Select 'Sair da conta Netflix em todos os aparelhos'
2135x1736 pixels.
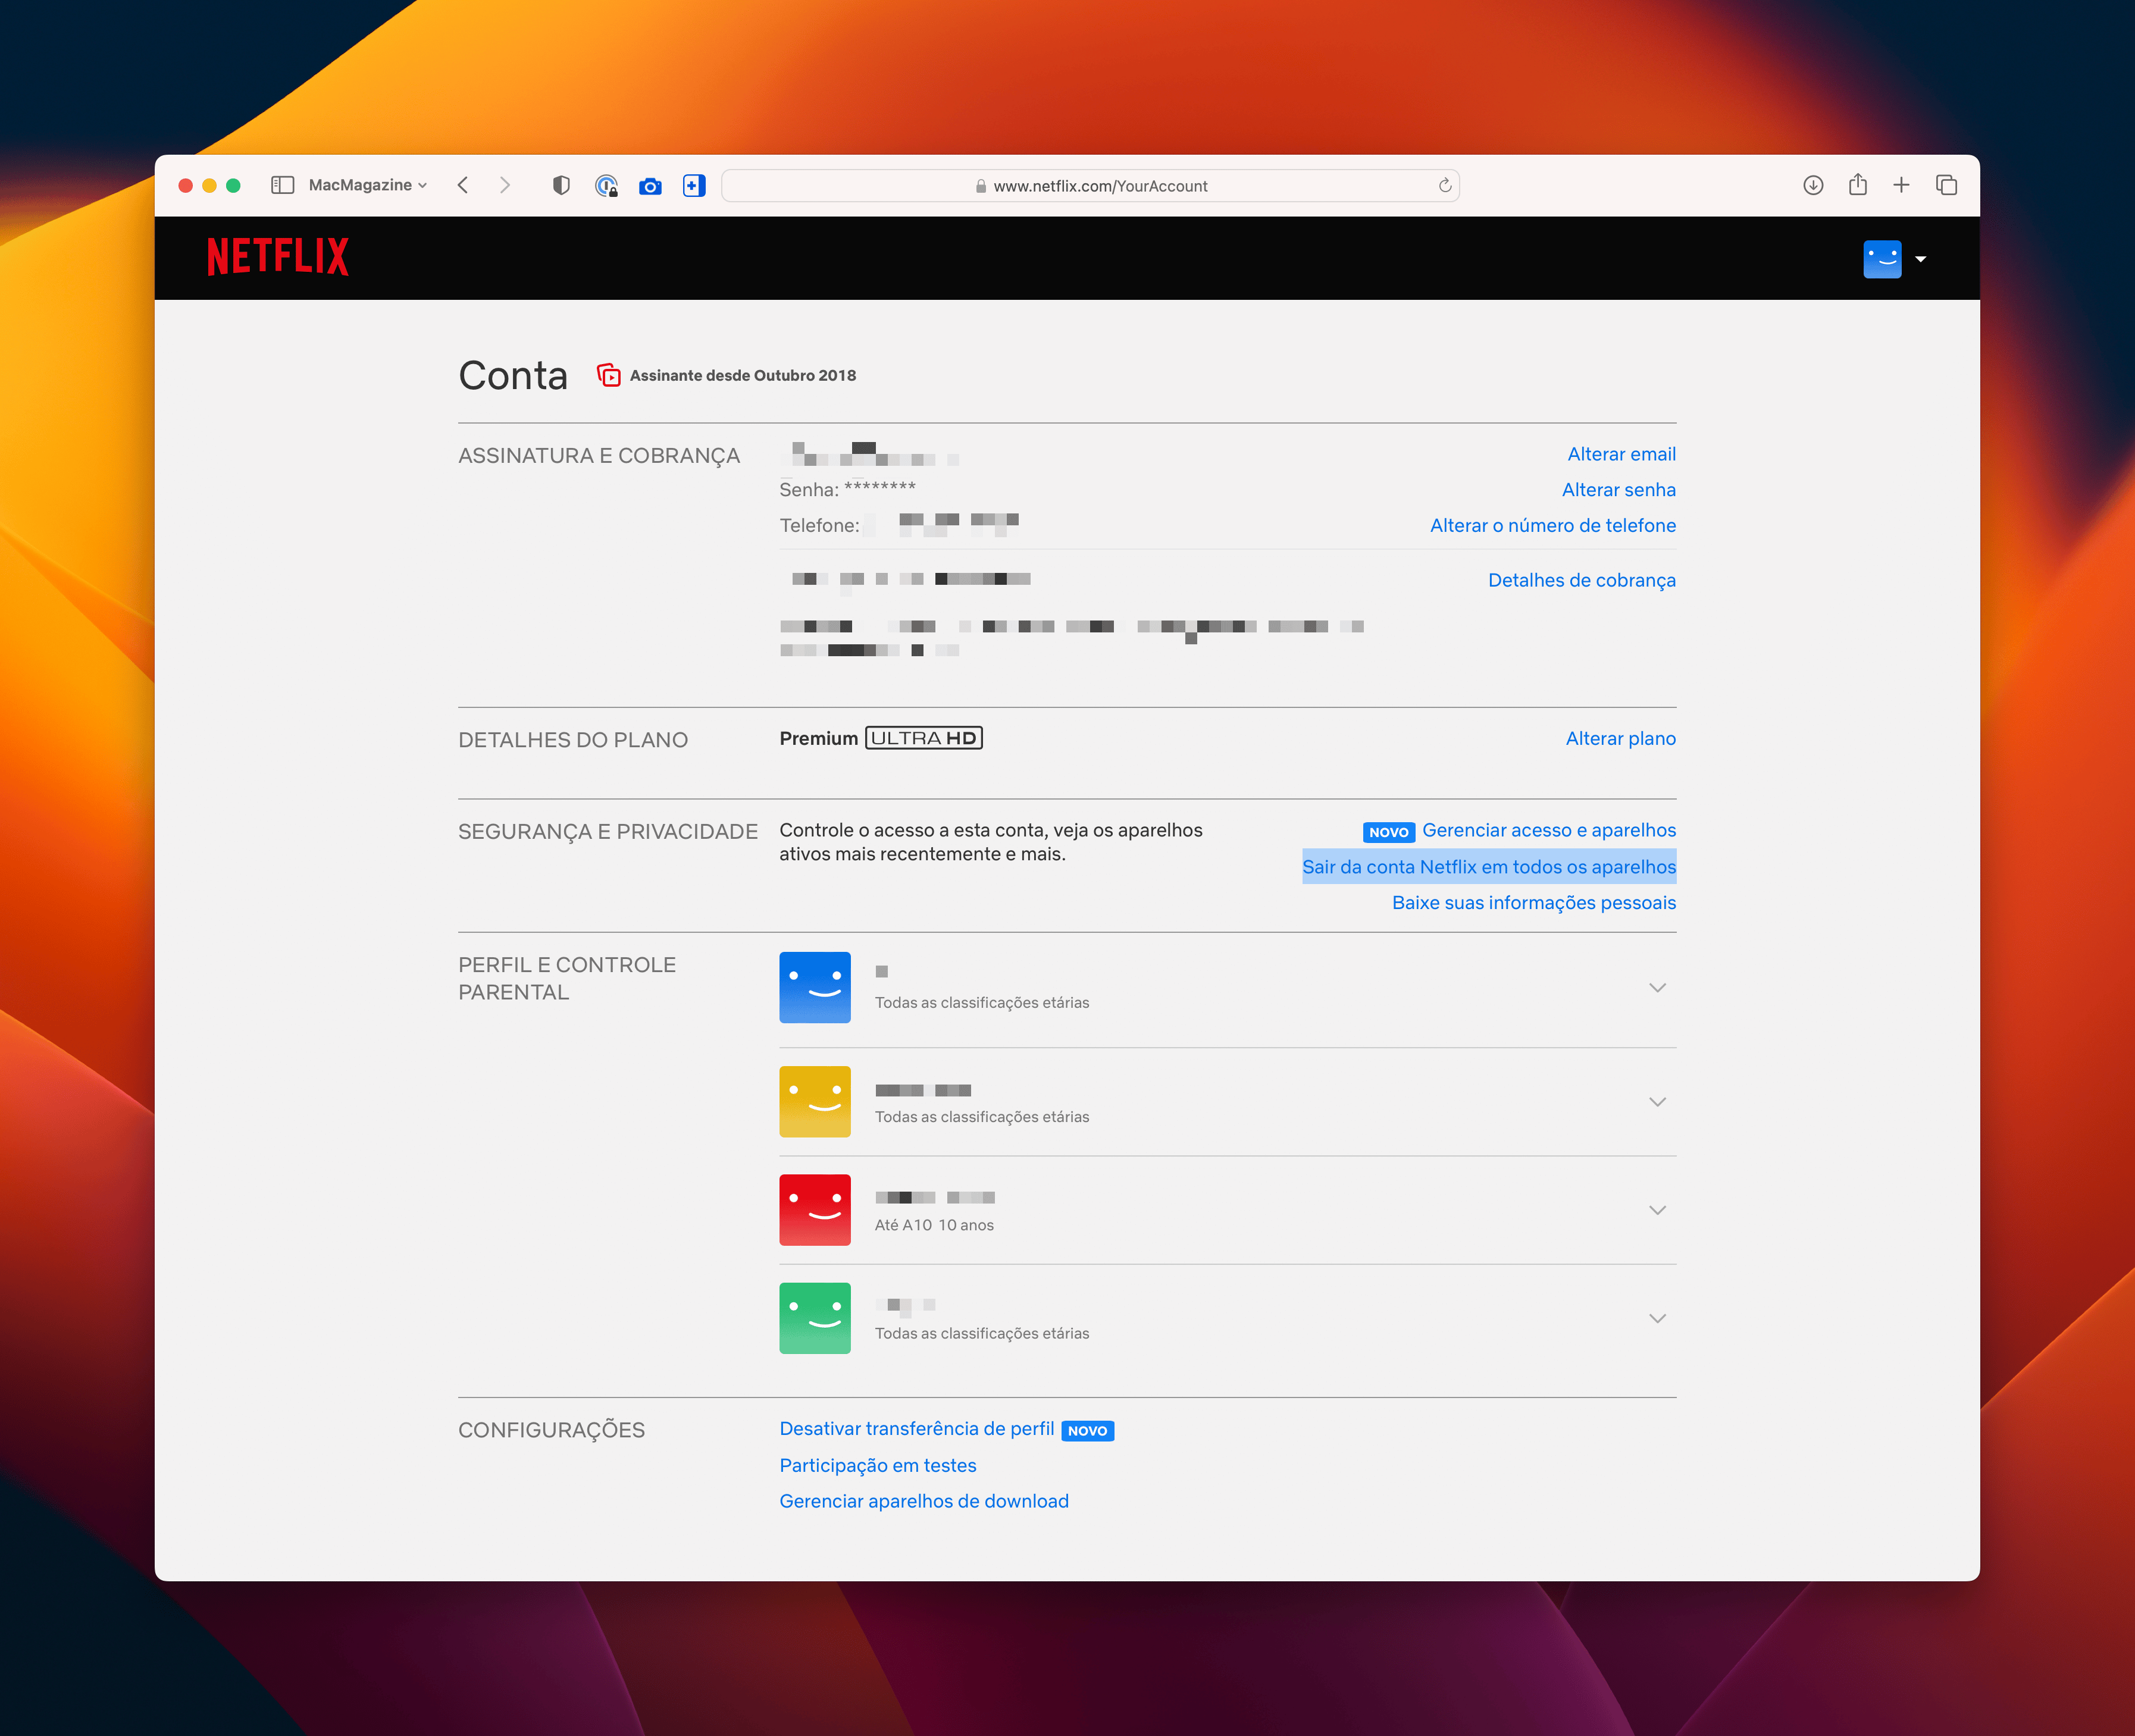point(1488,866)
